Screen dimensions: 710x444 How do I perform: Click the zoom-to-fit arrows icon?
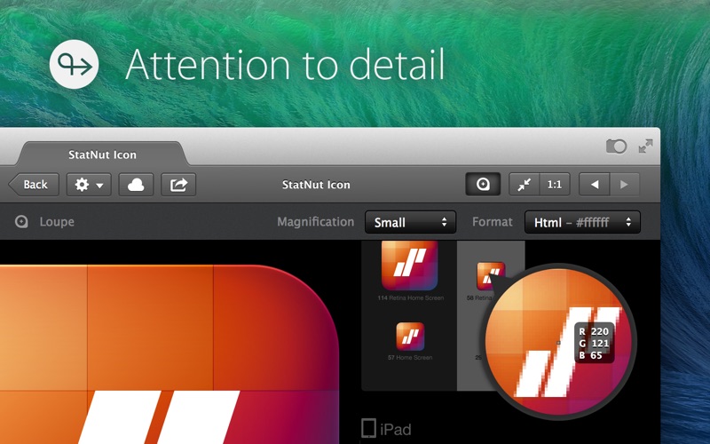coord(524,185)
